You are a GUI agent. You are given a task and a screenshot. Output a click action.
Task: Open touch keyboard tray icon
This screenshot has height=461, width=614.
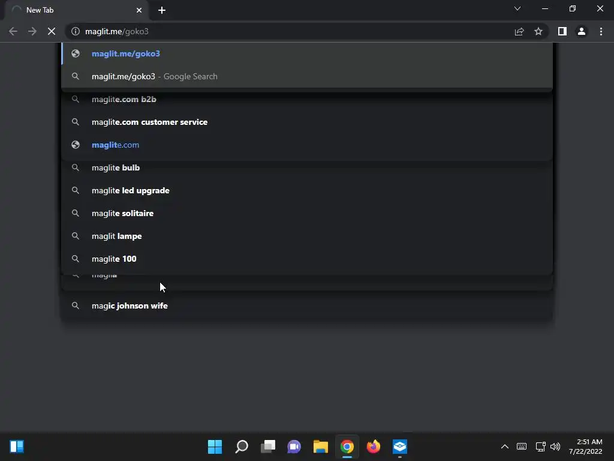pos(522,447)
